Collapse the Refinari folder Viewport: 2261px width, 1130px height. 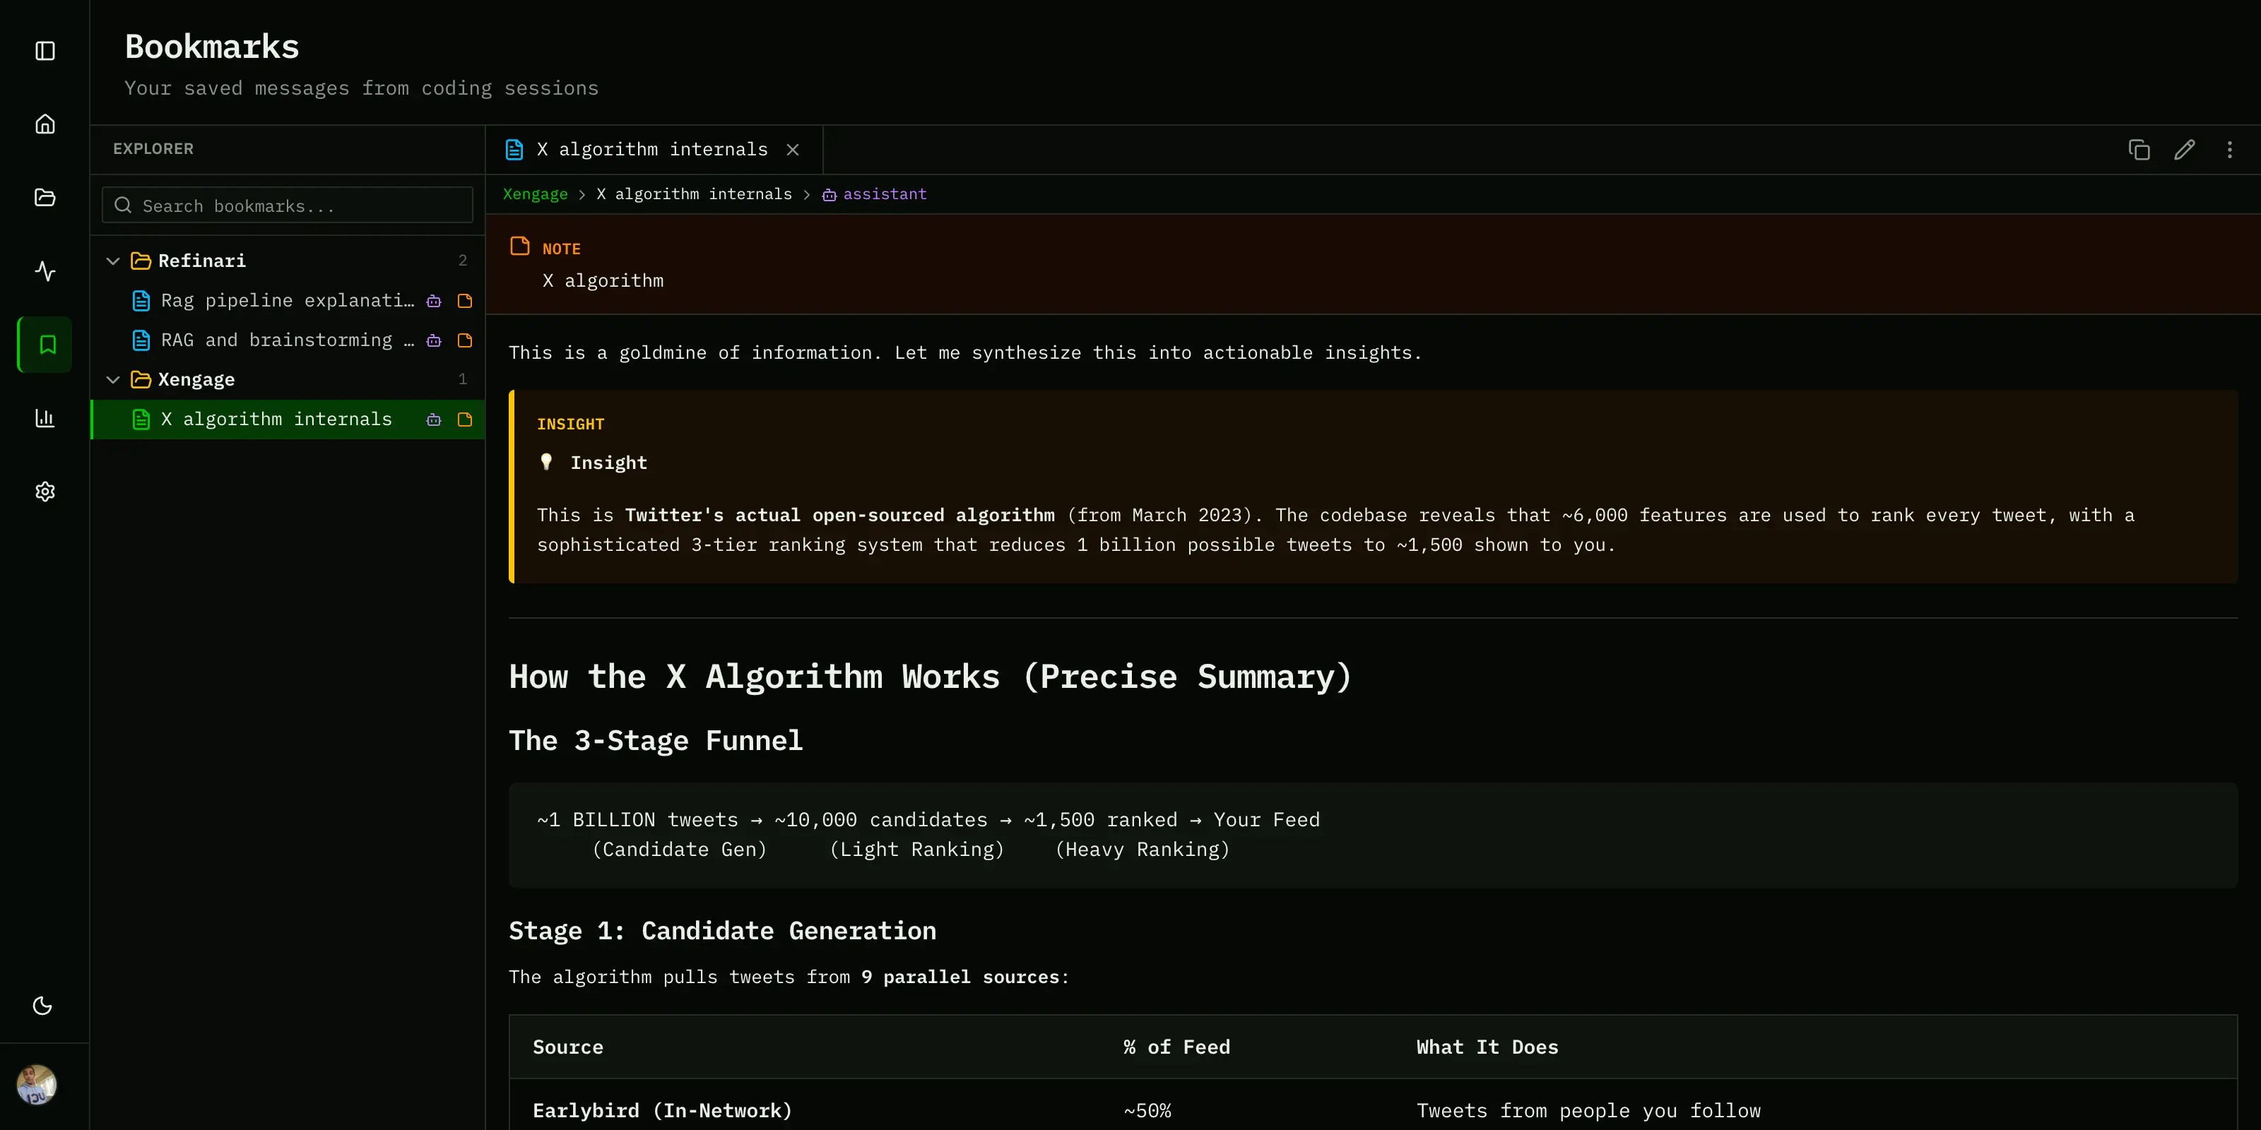(x=113, y=261)
